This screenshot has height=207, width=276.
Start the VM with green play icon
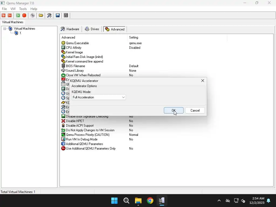pyautogui.click(x=18, y=15)
